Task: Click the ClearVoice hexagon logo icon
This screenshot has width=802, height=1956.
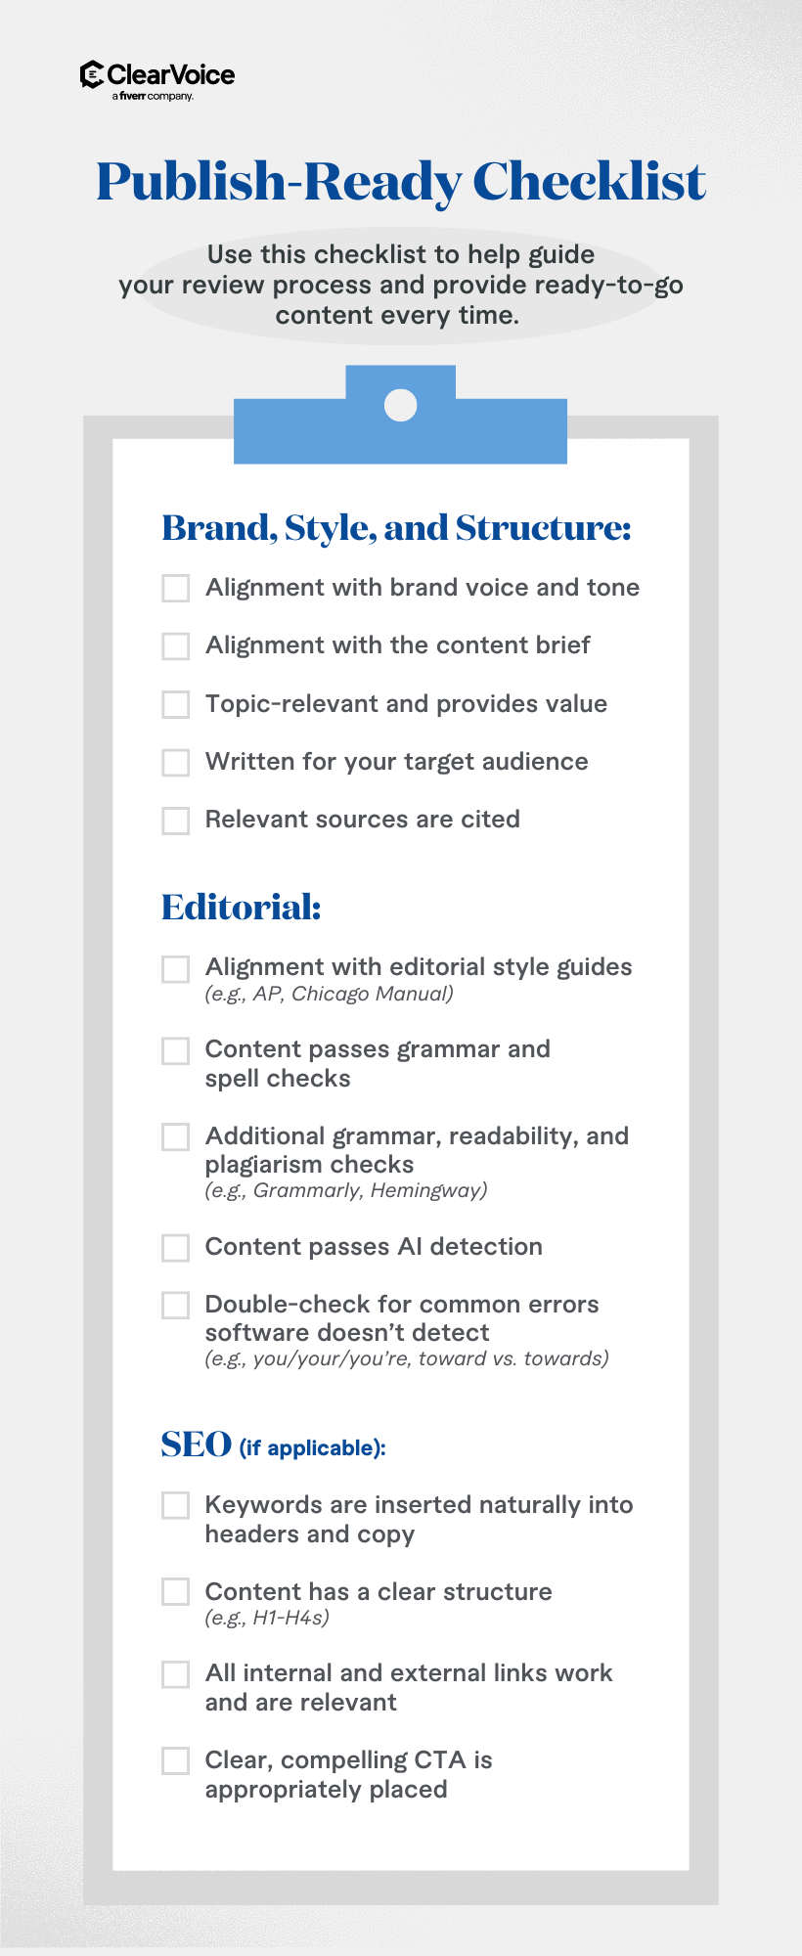Action: click(x=92, y=74)
